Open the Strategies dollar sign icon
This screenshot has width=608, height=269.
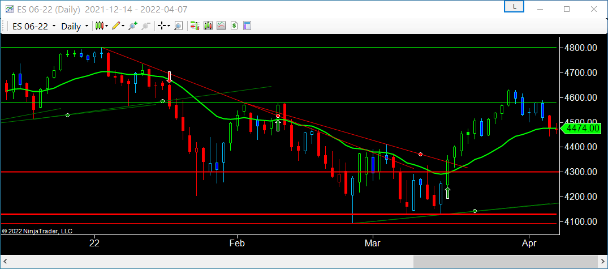click(x=234, y=26)
